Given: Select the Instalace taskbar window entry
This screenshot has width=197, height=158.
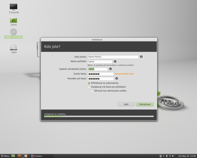Looking at the screenshot, I should coord(42,156).
